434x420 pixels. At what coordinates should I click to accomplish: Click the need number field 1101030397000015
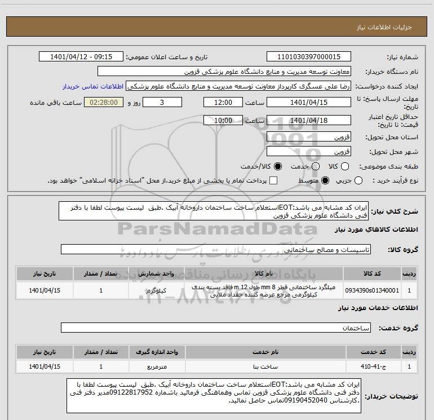[x=309, y=57]
